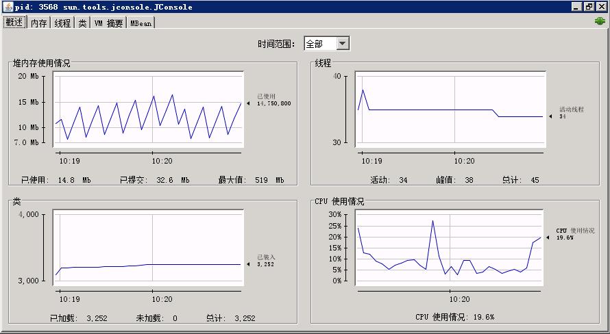610x334 pixels.
Task: Click the 已装入 classes legend marker
Action: click(249, 264)
